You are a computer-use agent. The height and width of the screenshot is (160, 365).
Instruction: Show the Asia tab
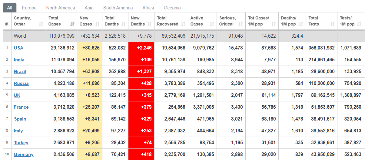point(89,8)
